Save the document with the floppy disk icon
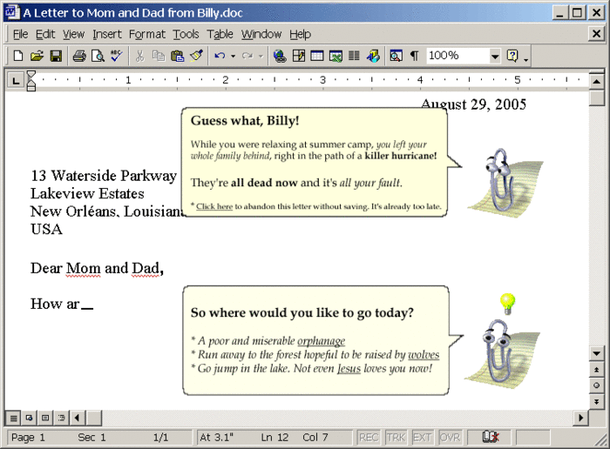610x449 pixels. point(56,56)
